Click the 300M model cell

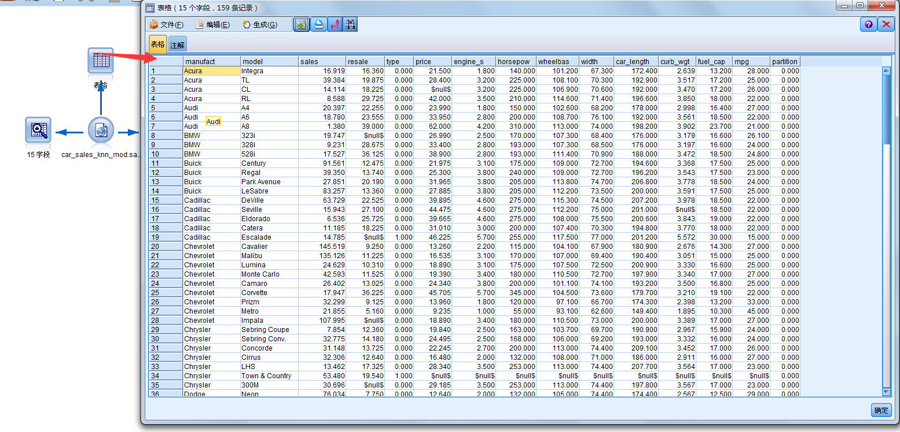click(269, 385)
